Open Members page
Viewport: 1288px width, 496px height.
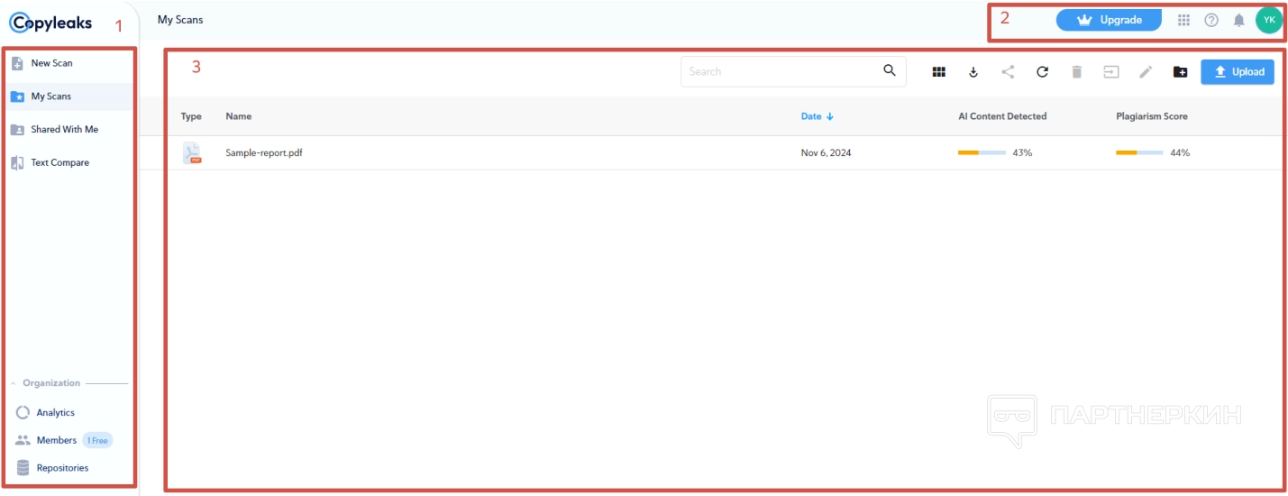click(x=56, y=440)
